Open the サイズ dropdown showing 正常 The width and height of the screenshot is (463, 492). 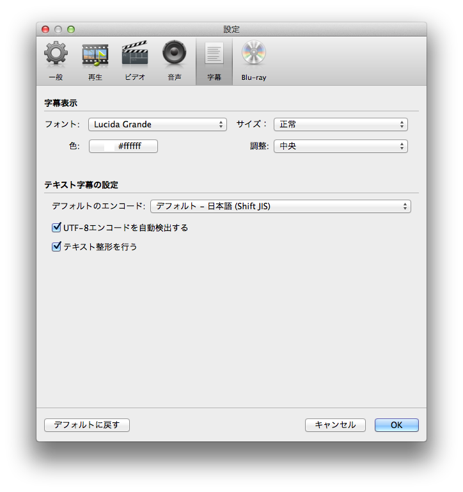[340, 125]
